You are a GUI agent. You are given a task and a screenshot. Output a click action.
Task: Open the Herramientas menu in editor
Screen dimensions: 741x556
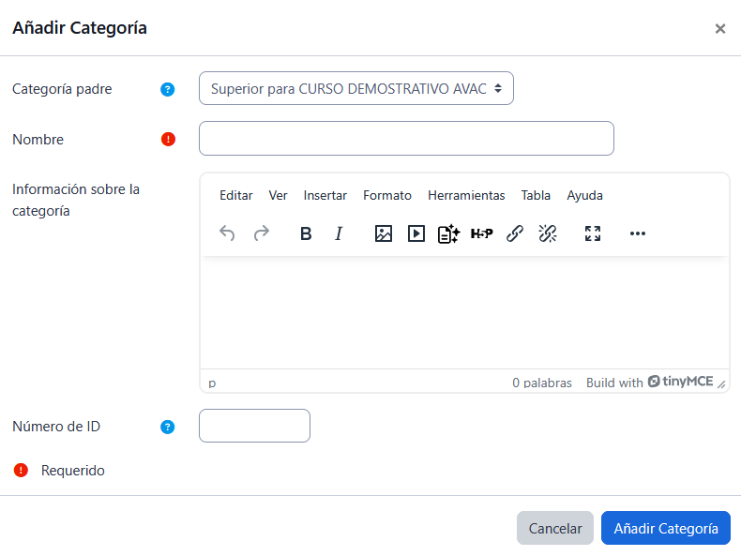tap(466, 195)
